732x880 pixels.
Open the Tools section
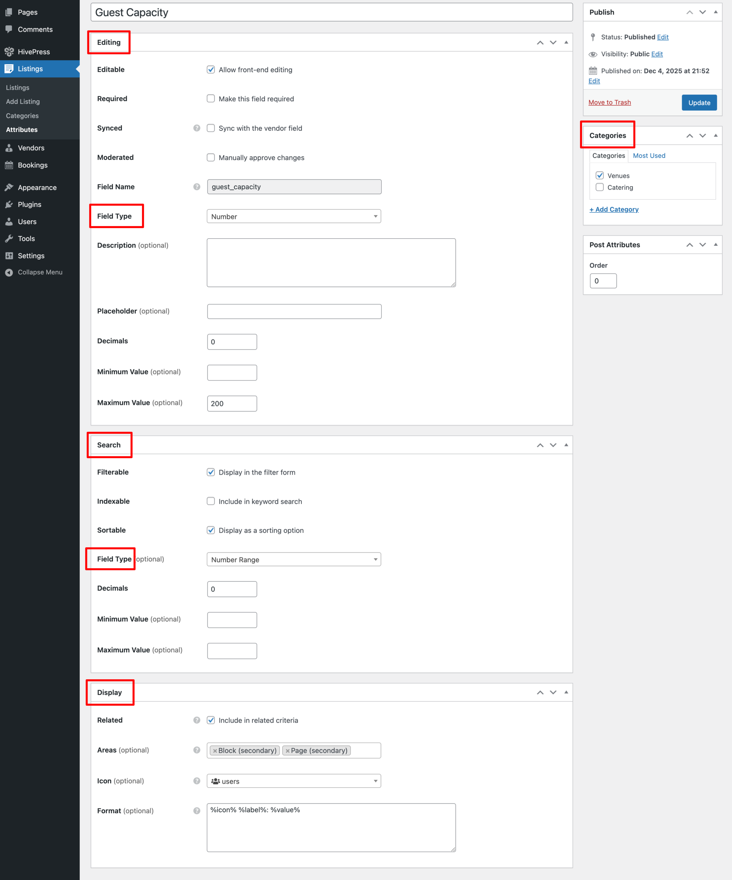(25, 239)
